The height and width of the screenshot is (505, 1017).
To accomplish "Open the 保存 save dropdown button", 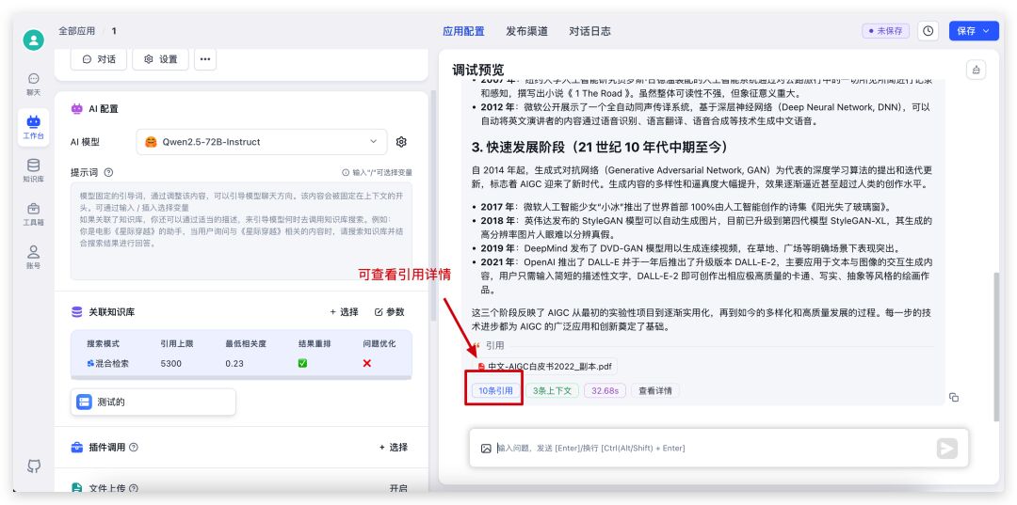I will pos(973,31).
